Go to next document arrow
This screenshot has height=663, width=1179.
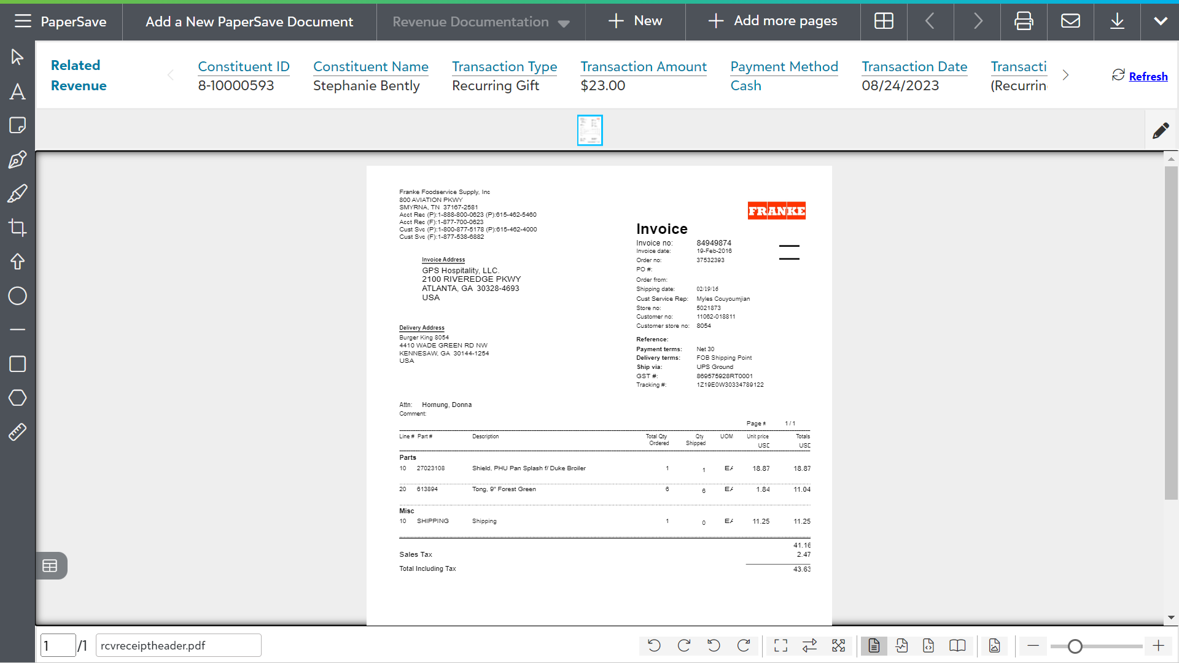[978, 21]
